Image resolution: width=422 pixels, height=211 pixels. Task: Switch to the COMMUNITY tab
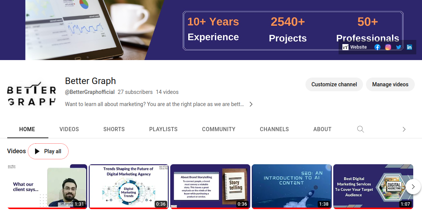tap(219, 129)
